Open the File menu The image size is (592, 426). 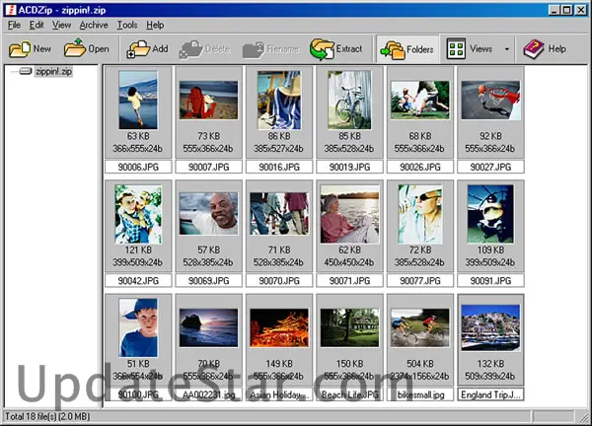[x=14, y=25]
